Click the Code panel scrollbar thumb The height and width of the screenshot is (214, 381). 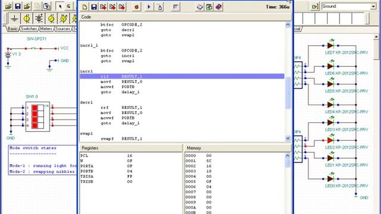[x=288, y=93]
